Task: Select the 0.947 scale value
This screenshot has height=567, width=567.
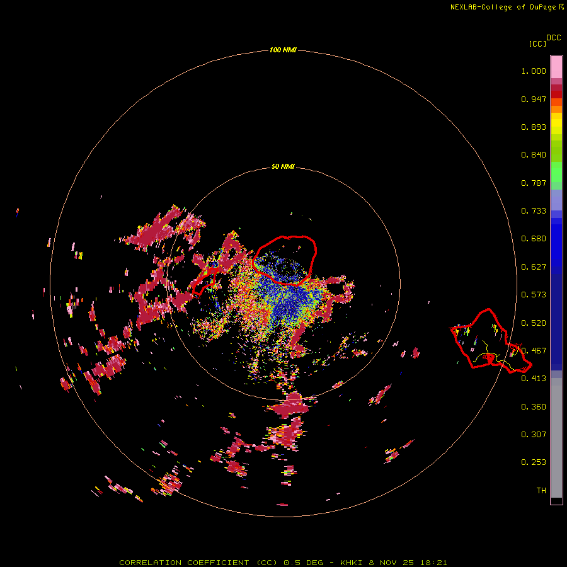Action: tap(534, 99)
